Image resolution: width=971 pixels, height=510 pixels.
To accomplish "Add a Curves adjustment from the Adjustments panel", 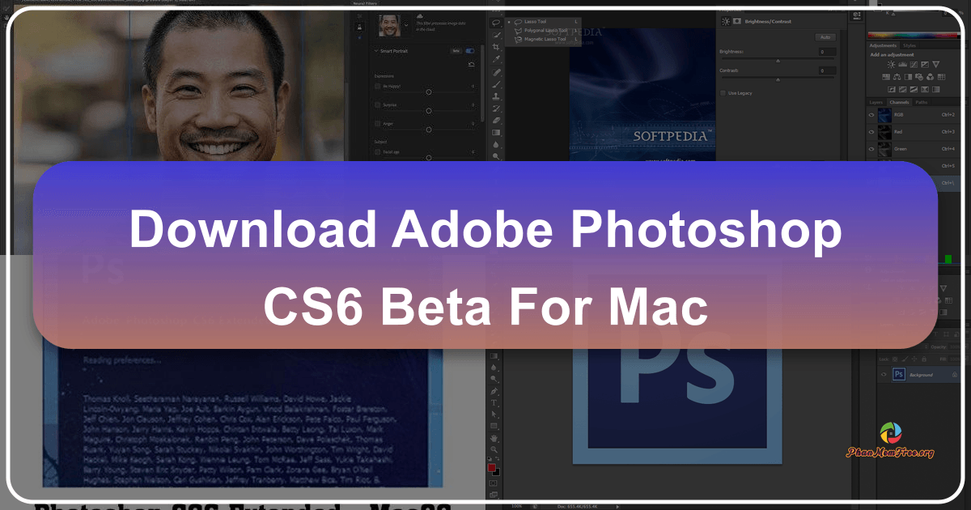I will coord(914,64).
